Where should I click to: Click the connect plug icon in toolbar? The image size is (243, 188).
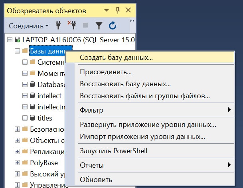pos(58,26)
